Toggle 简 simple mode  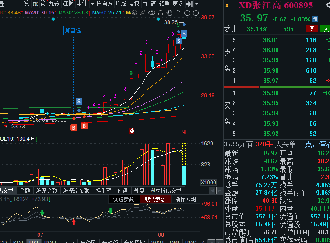pyautogui.click(x=43, y=4)
